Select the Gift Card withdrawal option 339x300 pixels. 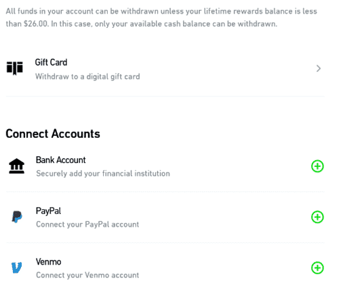tap(165, 69)
